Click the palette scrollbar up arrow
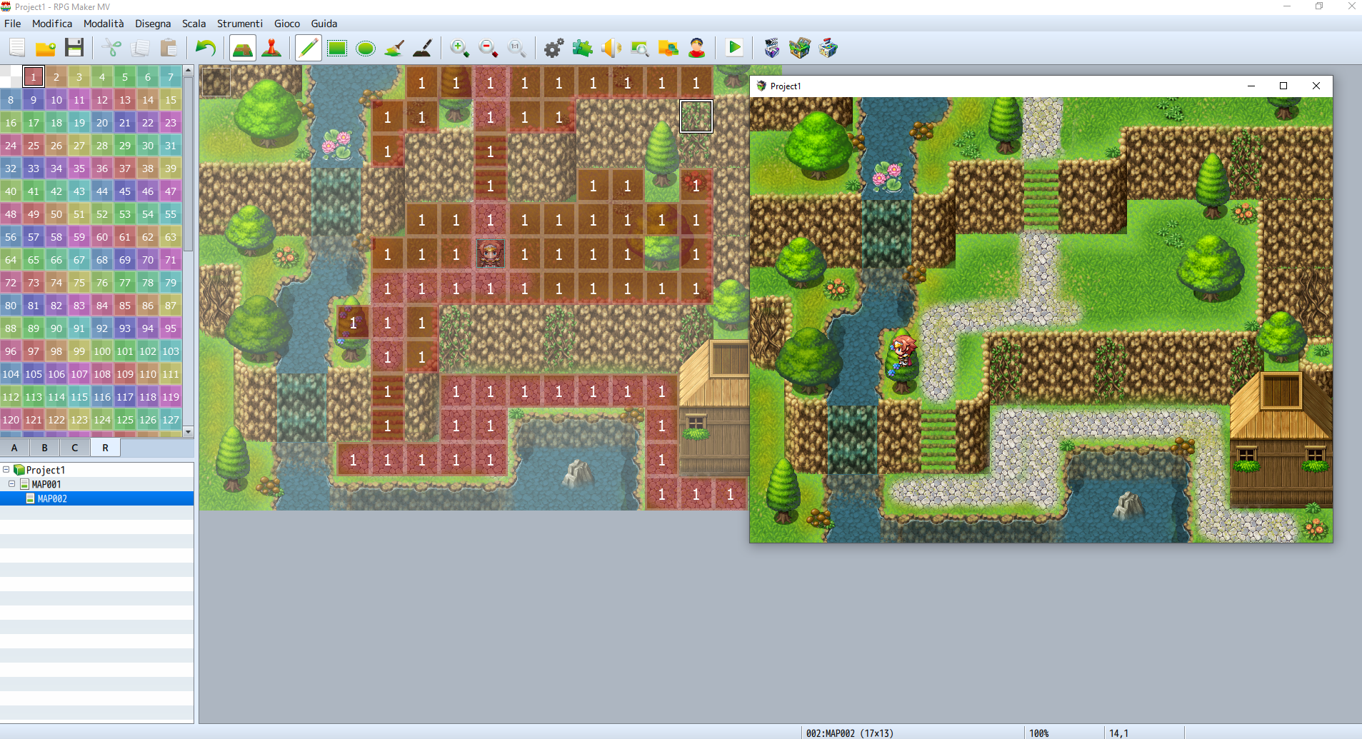 189,70
